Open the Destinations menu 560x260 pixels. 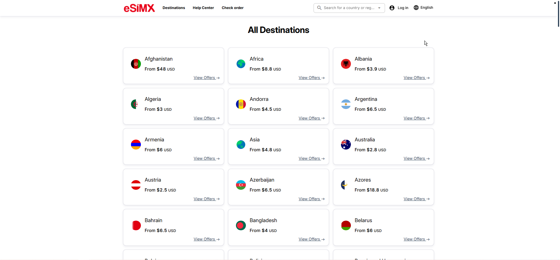coord(174,8)
